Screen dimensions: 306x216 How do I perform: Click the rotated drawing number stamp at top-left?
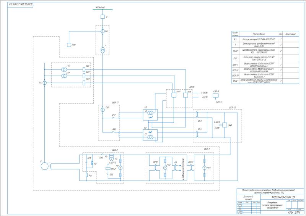[x=20, y=5]
